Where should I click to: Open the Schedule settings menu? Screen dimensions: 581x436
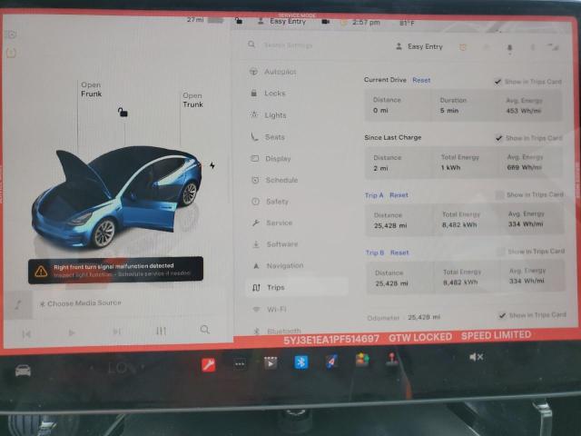coord(275,180)
